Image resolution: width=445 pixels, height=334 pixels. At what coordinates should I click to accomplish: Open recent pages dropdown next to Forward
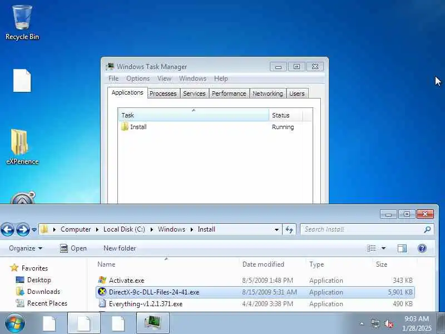tap(34, 229)
